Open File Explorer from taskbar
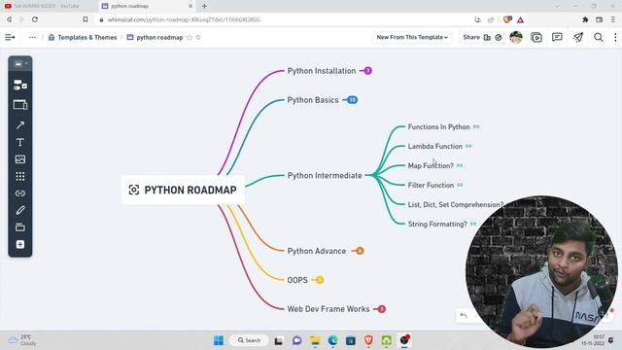 click(x=315, y=340)
